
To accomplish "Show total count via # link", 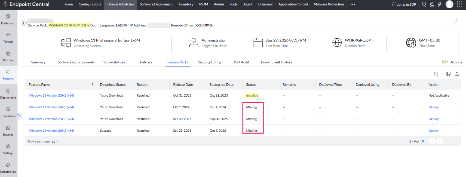I will pos(423,141).
